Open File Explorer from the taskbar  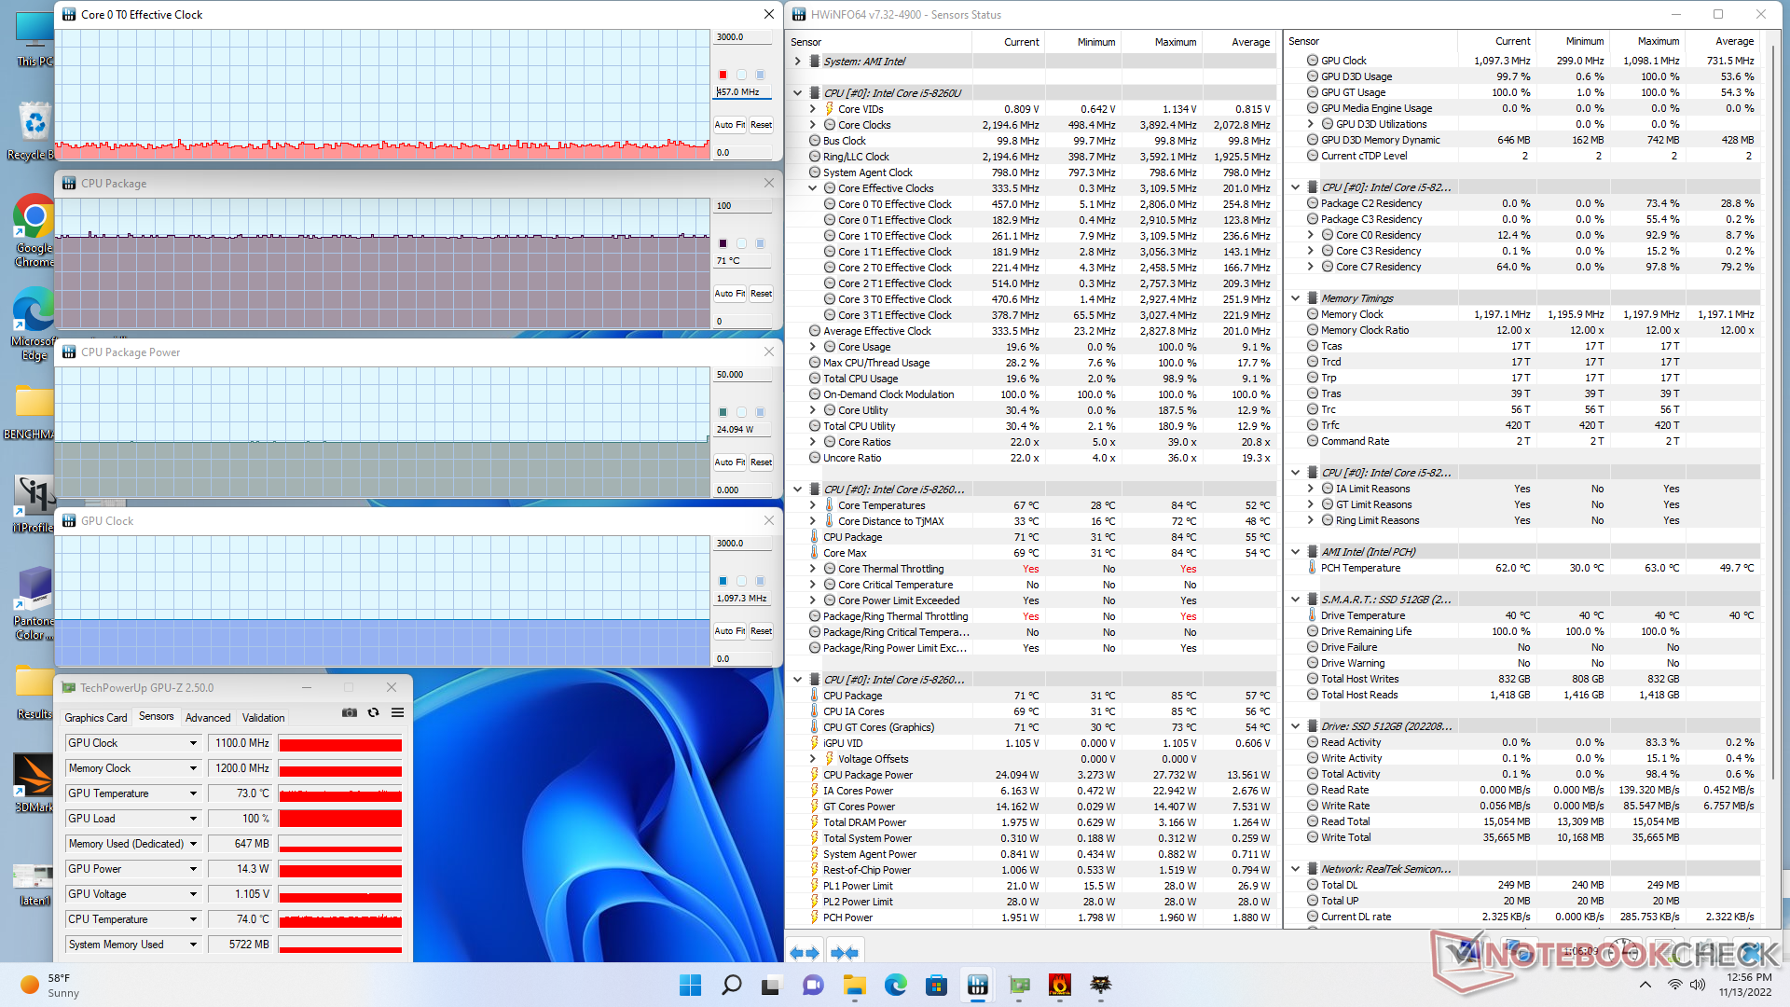coord(854,985)
